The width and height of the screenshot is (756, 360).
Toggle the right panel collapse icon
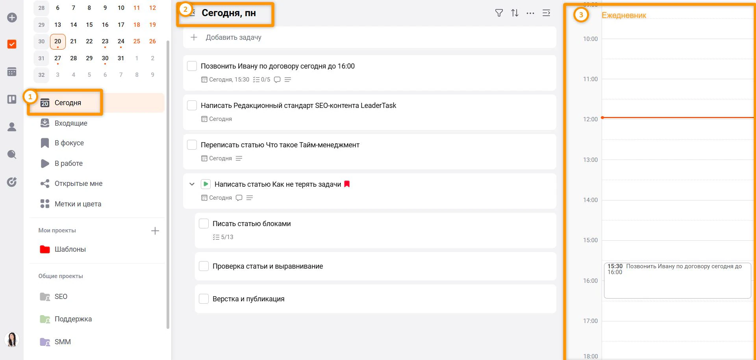tap(547, 13)
